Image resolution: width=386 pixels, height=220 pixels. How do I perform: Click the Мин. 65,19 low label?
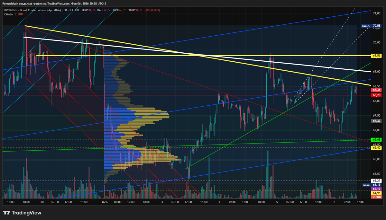372,185
